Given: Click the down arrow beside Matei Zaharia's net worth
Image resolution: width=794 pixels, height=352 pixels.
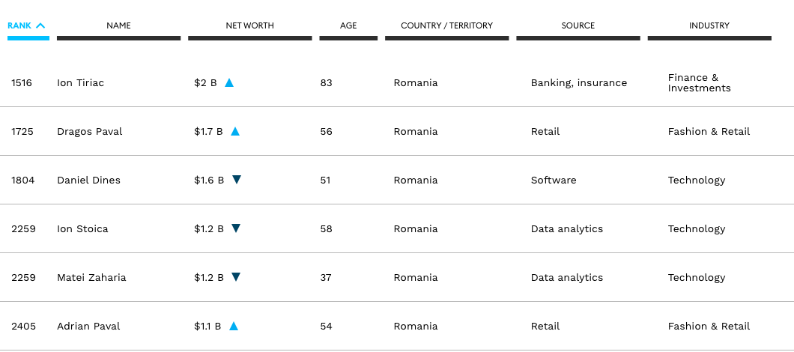Looking at the screenshot, I should [x=236, y=277].
